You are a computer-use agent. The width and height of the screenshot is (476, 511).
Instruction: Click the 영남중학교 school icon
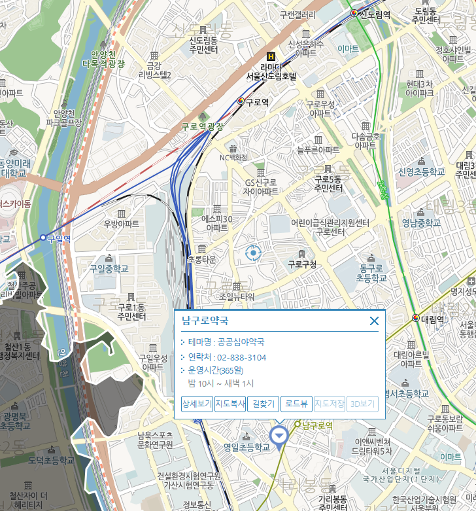(420, 213)
